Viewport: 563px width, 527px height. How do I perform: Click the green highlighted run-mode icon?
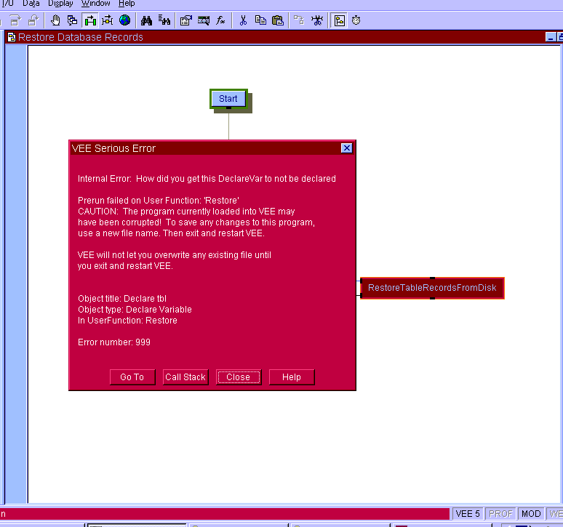(x=90, y=20)
